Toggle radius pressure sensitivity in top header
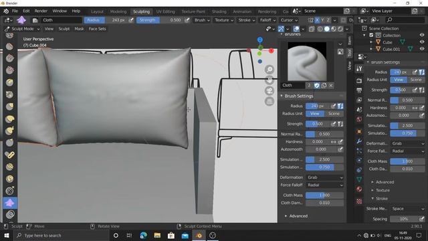This screenshot has height=241, width=428. point(131,20)
